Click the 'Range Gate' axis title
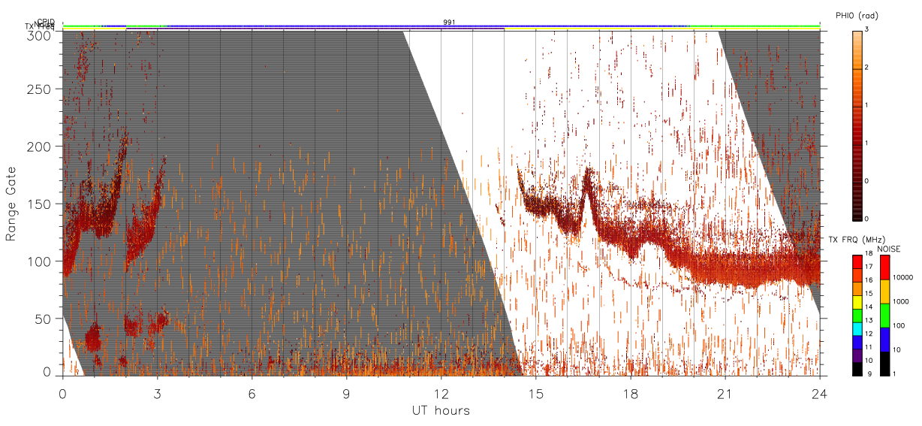Viewport: 922px width, 426px height. 11,204
